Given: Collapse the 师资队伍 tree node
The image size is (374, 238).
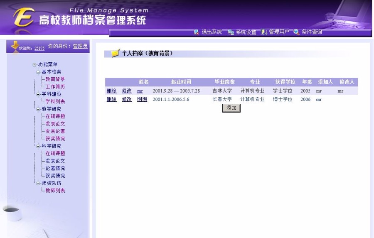Looking at the screenshot, I should click(38, 184).
